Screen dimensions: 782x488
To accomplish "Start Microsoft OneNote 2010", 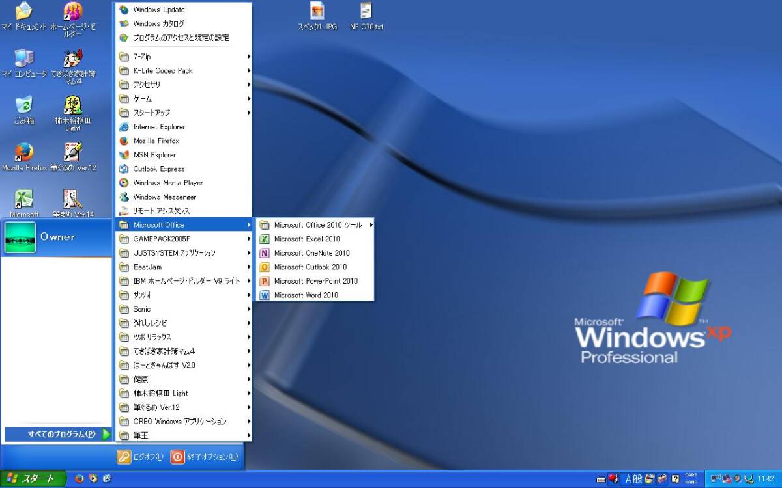I will click(311, 253).
